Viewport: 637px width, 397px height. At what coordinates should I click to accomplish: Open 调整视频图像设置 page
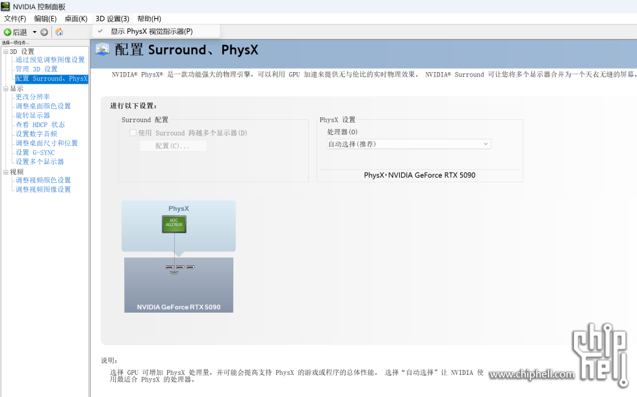[44, 189]
